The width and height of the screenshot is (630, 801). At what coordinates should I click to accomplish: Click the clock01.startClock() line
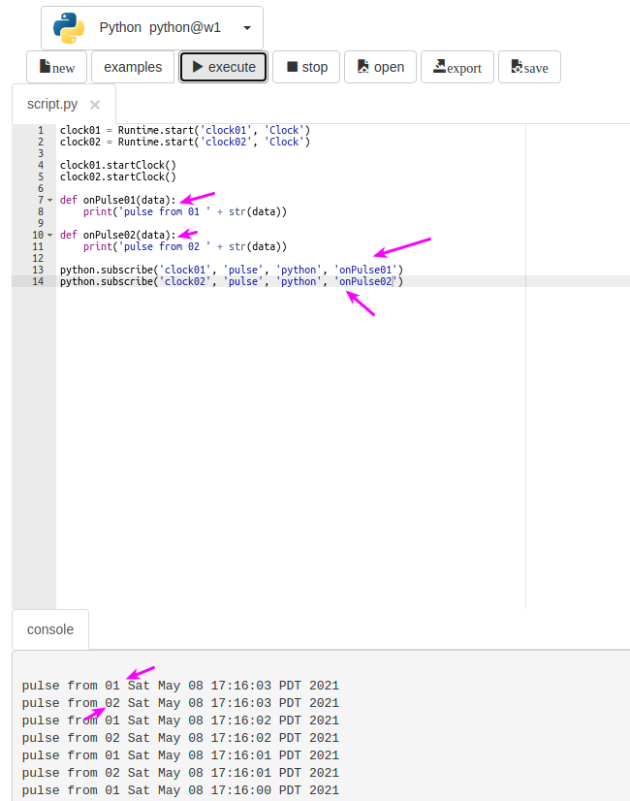(x=118, y=165)
